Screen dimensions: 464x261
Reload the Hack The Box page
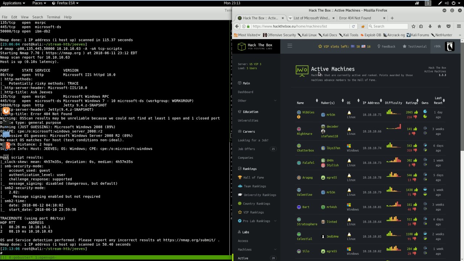coord(353,26)
